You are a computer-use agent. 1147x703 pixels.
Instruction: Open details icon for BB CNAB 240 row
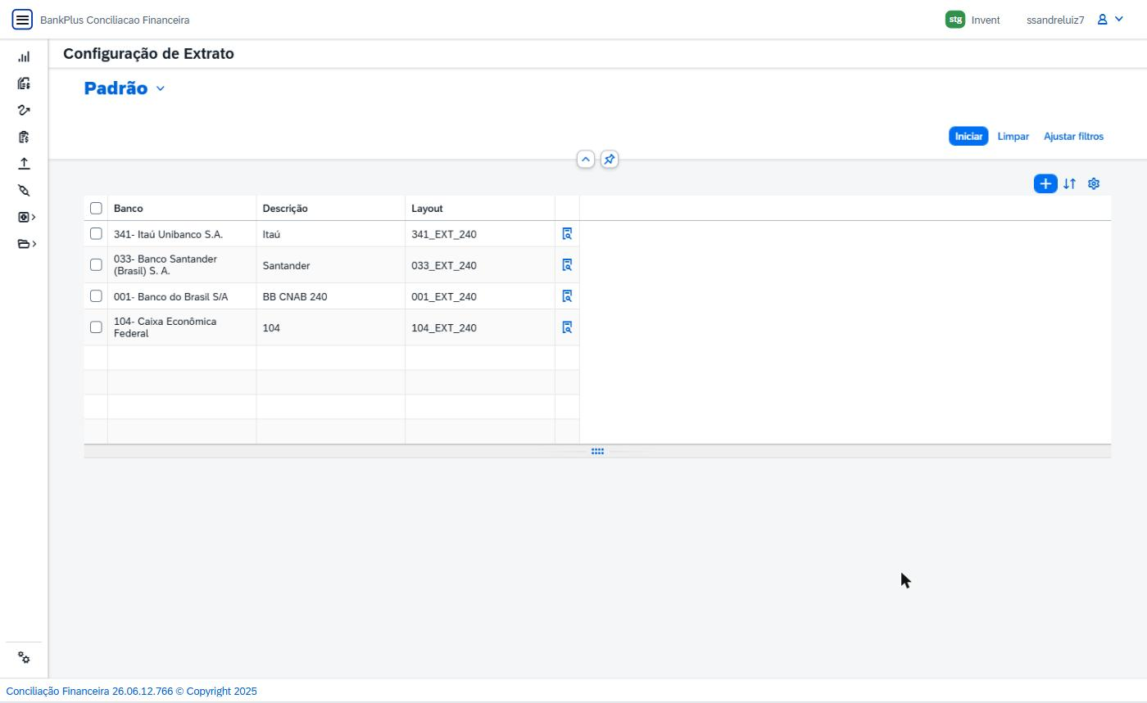(567, 296)
